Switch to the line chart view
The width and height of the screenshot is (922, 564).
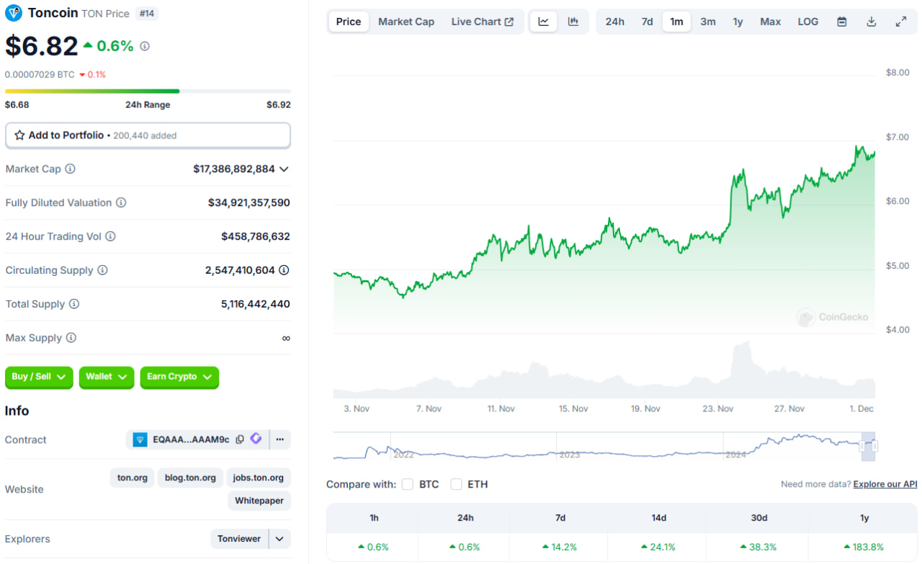(544, 22)
